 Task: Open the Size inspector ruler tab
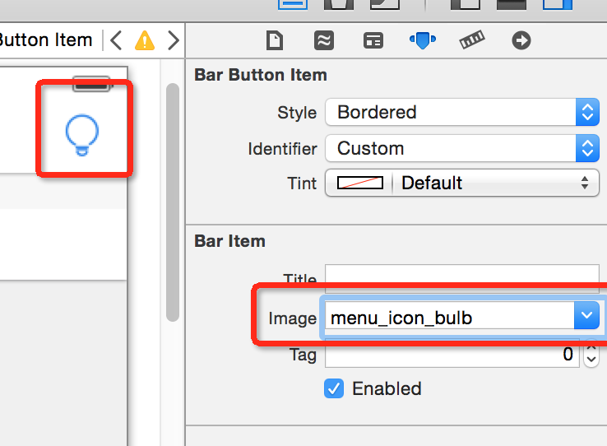pos(472,39)
